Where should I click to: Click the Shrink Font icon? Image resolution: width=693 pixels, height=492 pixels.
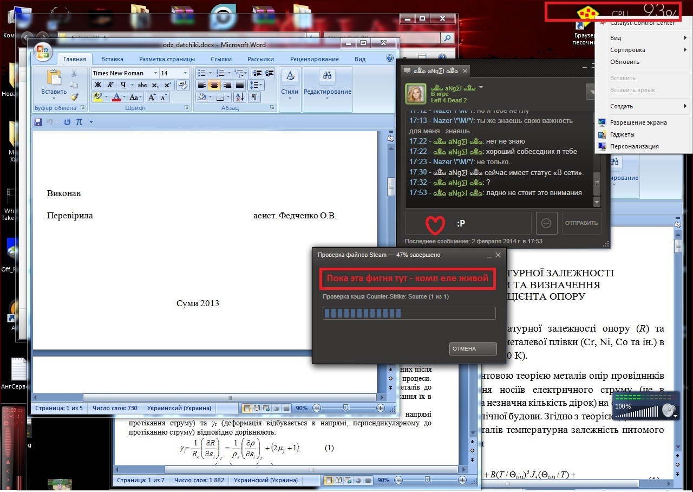[164, 98]
